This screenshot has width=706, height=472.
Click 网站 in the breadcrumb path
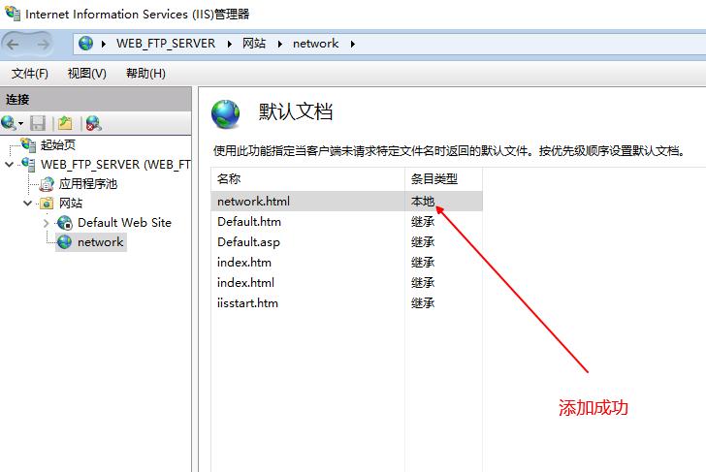[254, 44]
